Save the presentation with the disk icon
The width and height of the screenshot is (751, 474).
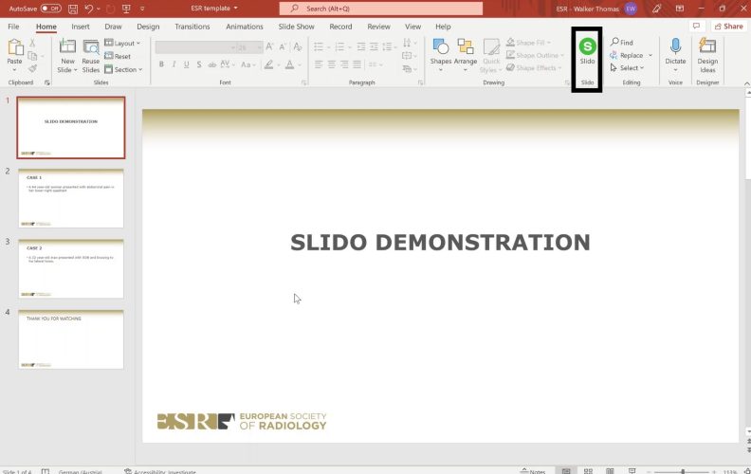pyautogui.click(x=73, y=9)
